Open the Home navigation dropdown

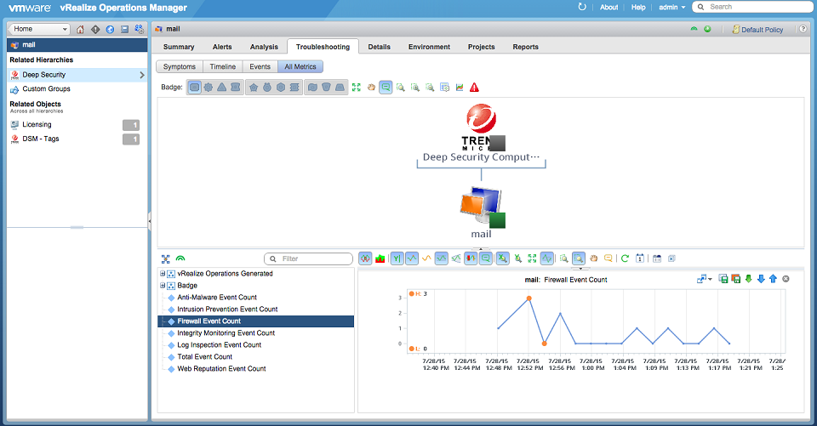(39, 30)
